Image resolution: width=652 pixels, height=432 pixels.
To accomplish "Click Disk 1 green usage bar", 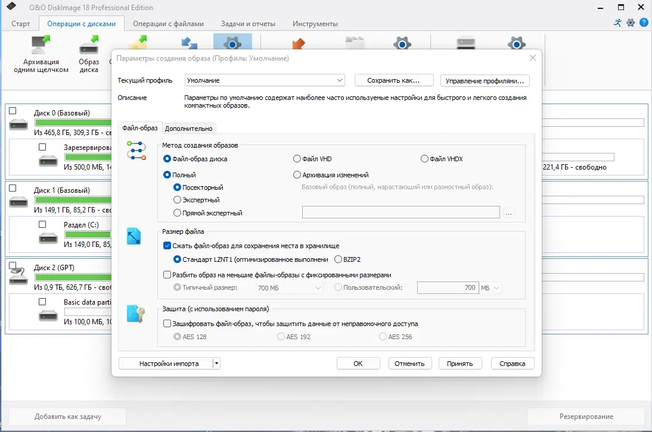I will tap(73, 200).
